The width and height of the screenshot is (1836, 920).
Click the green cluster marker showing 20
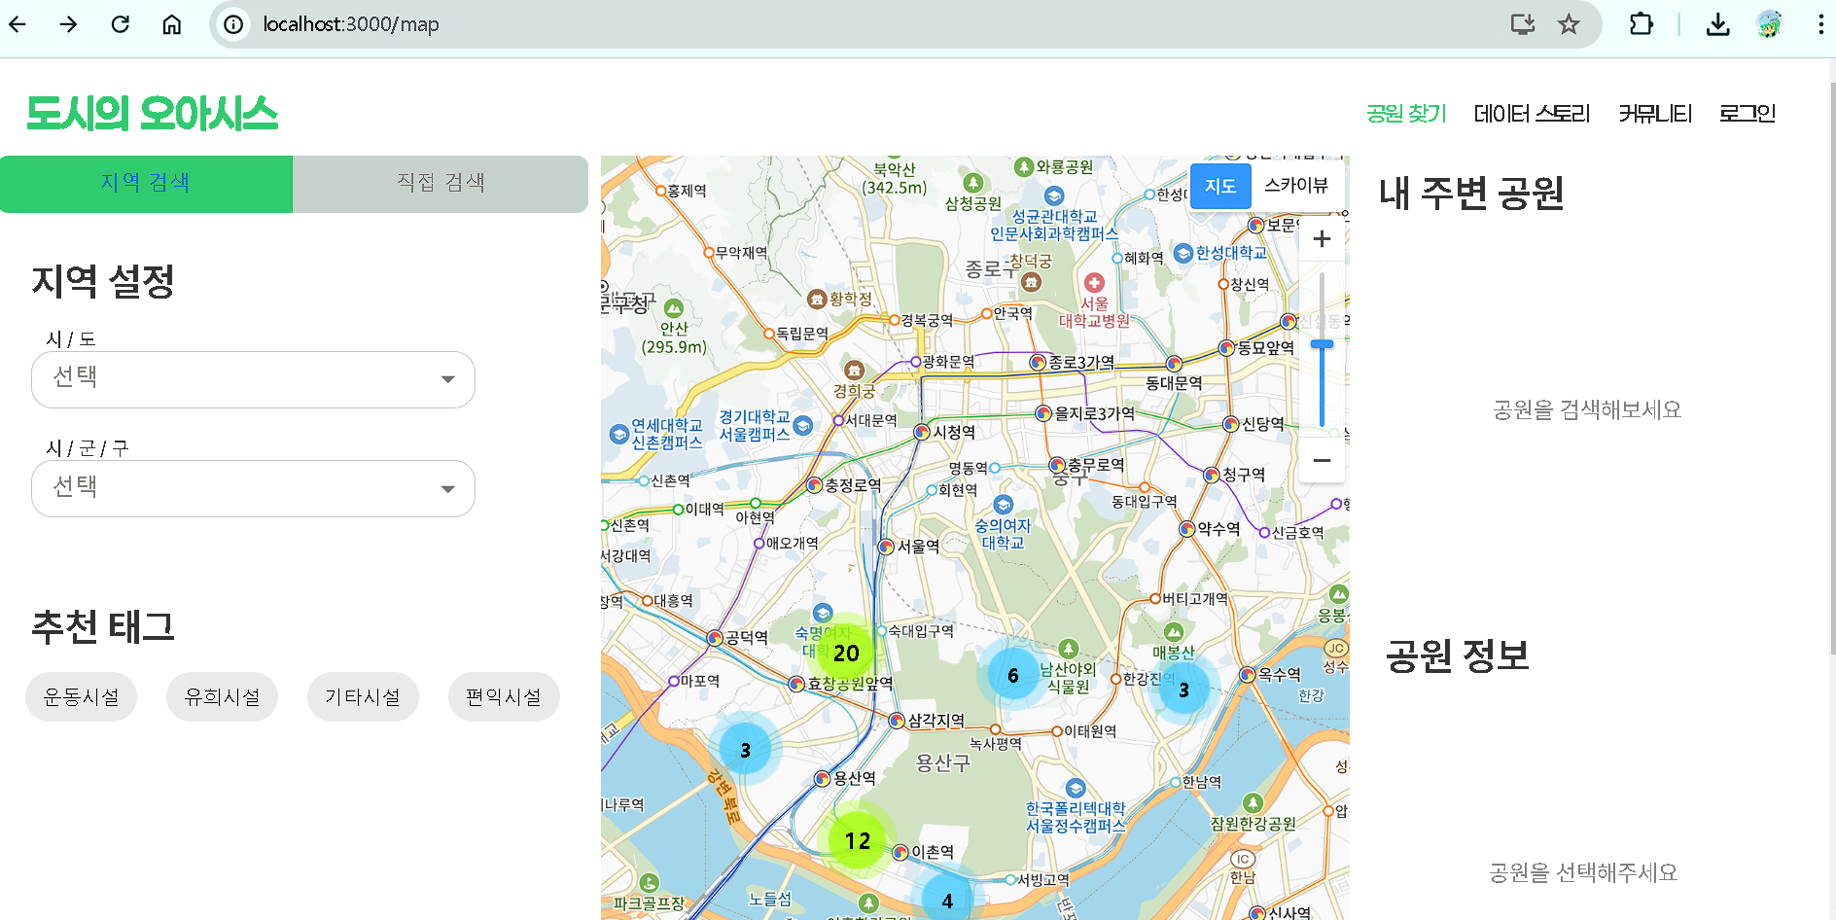click(x=846, y=653)
